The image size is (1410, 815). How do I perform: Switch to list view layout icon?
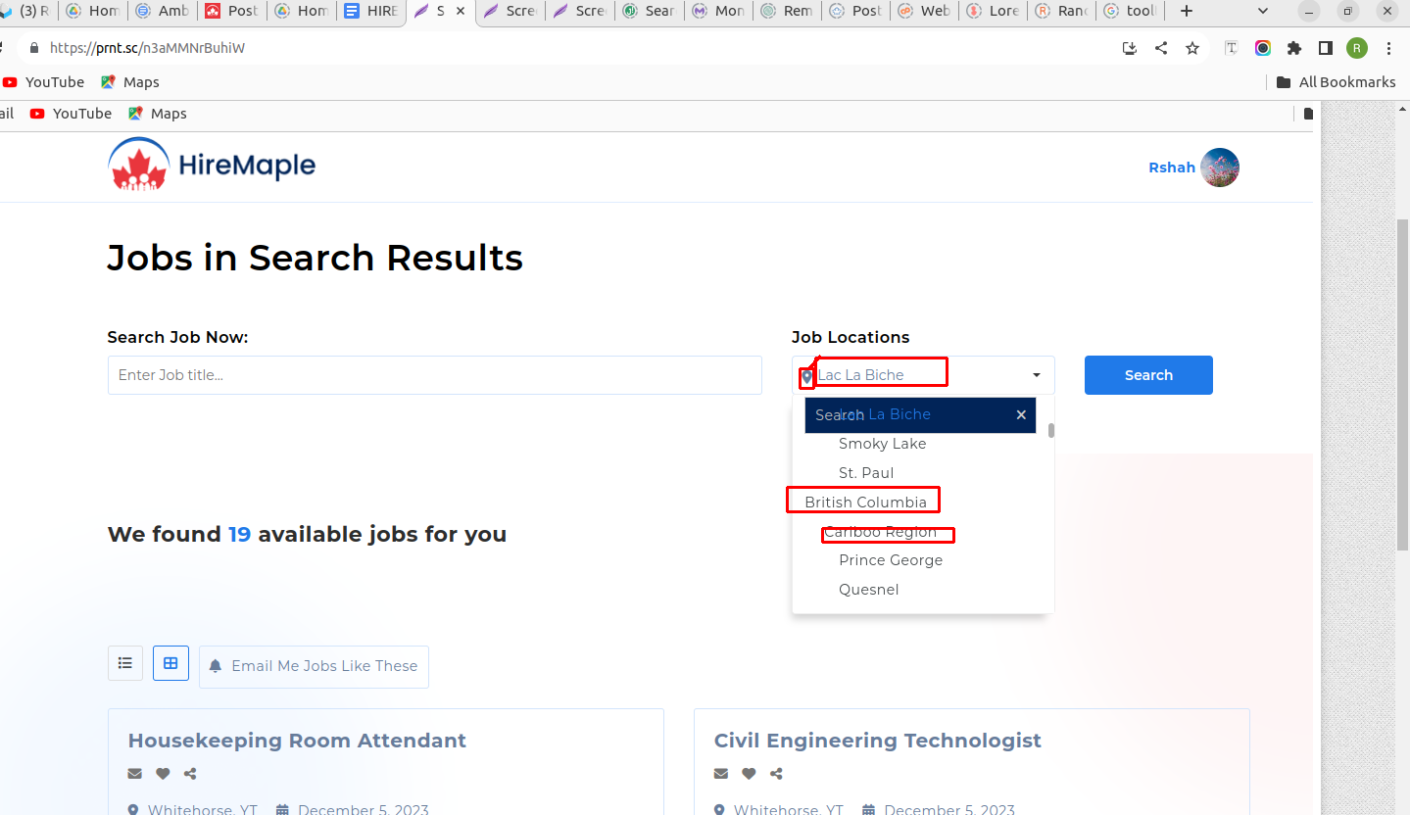(x=125, y=663)
